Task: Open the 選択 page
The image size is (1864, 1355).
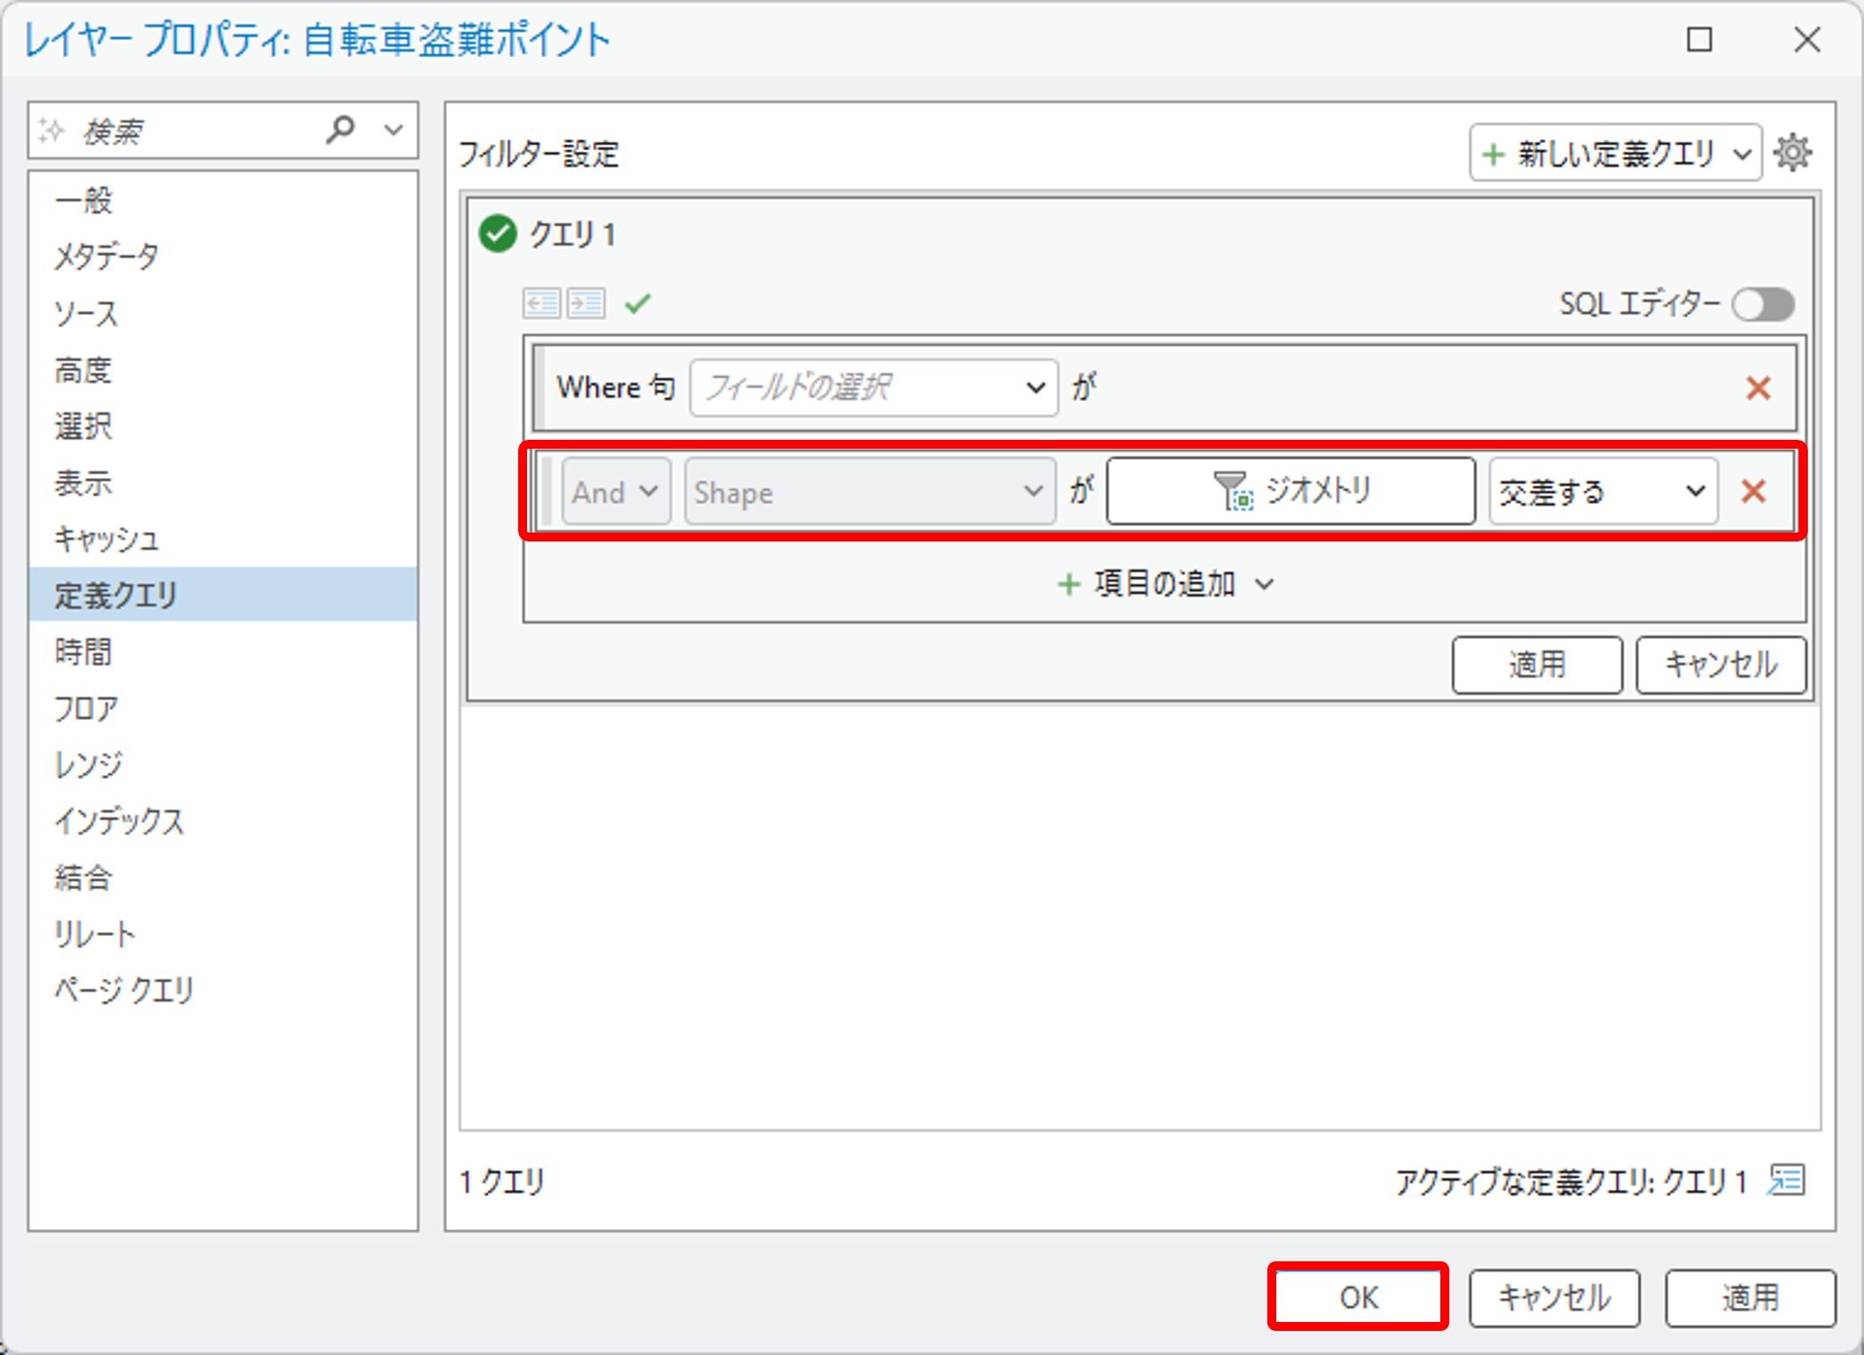Action: click(x=223, y=426)
